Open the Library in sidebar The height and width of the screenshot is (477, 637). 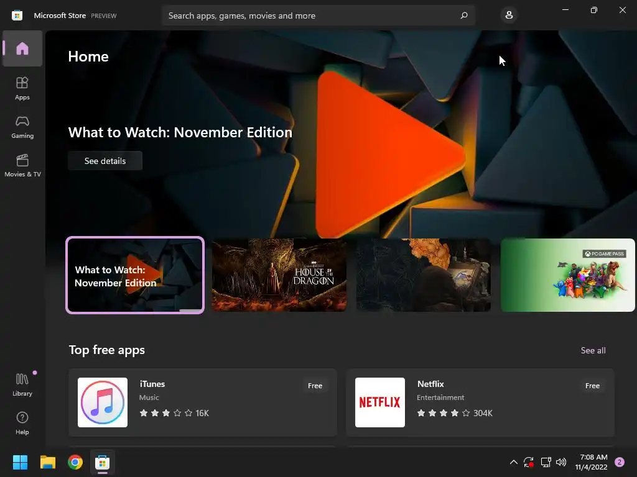click(22, 384)
